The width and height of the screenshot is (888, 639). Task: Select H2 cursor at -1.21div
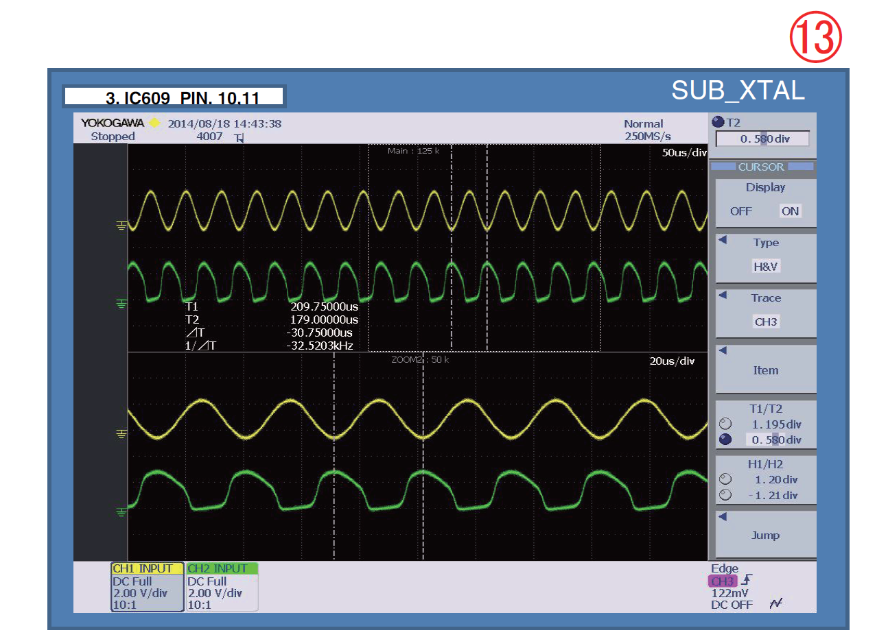pos(725,495)
